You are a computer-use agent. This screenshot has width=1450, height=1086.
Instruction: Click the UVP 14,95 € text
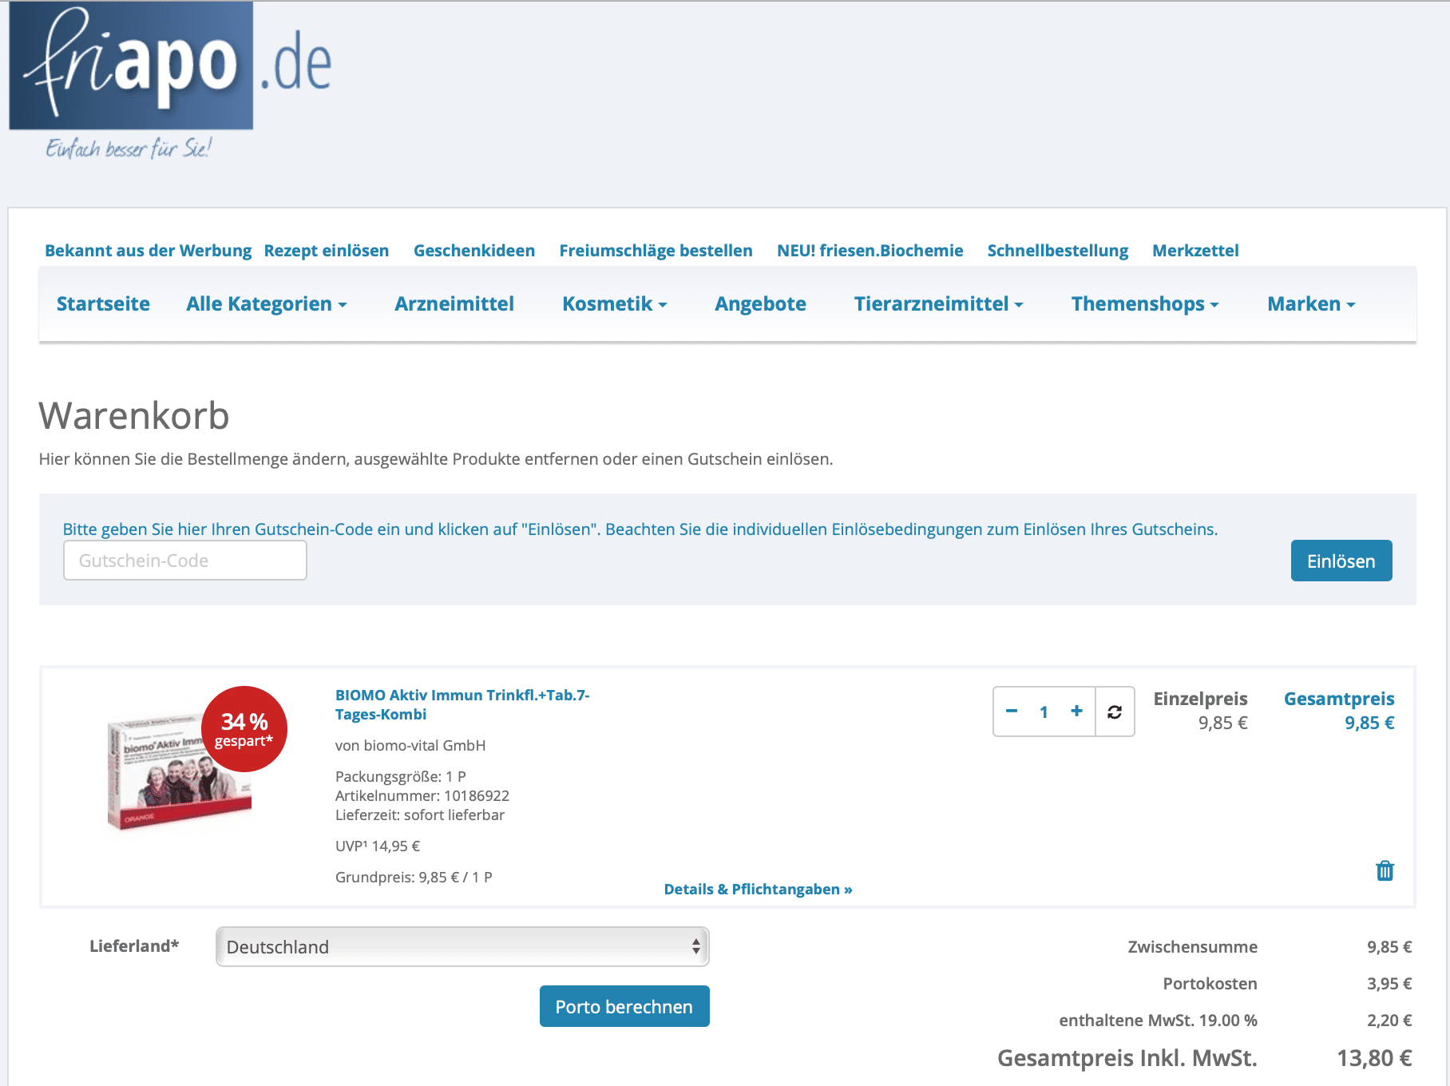click(x=378, y=846)
